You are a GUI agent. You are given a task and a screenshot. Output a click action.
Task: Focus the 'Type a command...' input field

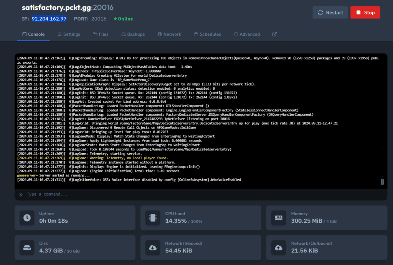click(192, 194)
